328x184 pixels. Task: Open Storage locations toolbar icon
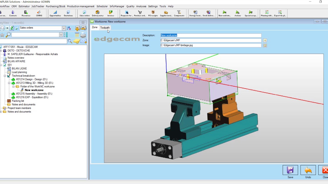pyautogui.click(x=195, y=14)
